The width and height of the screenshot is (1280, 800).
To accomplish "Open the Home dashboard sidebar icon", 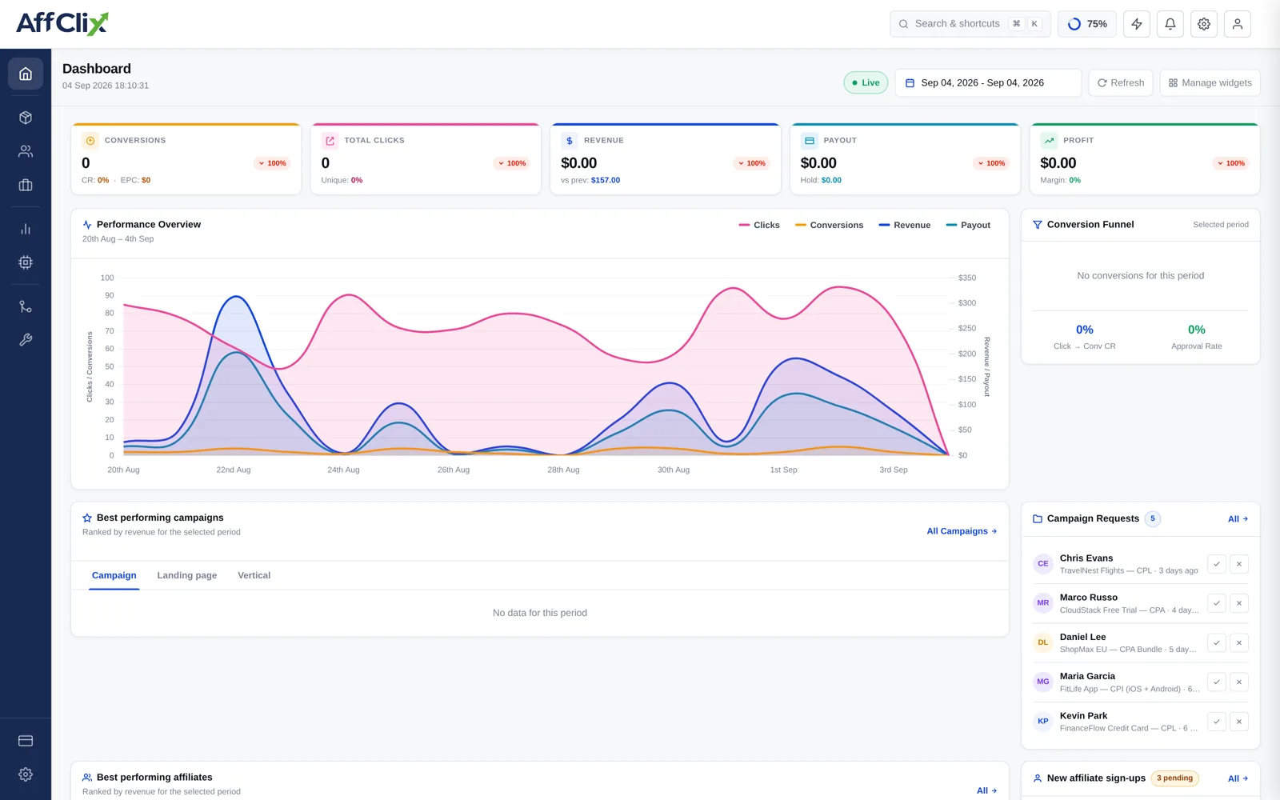I will (26, 74).
